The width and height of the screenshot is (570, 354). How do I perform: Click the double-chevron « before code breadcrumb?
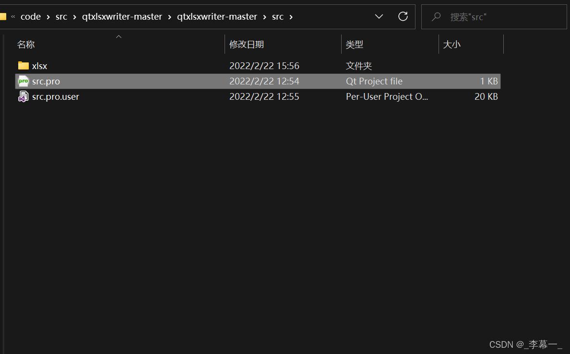[x=12, y=16]
